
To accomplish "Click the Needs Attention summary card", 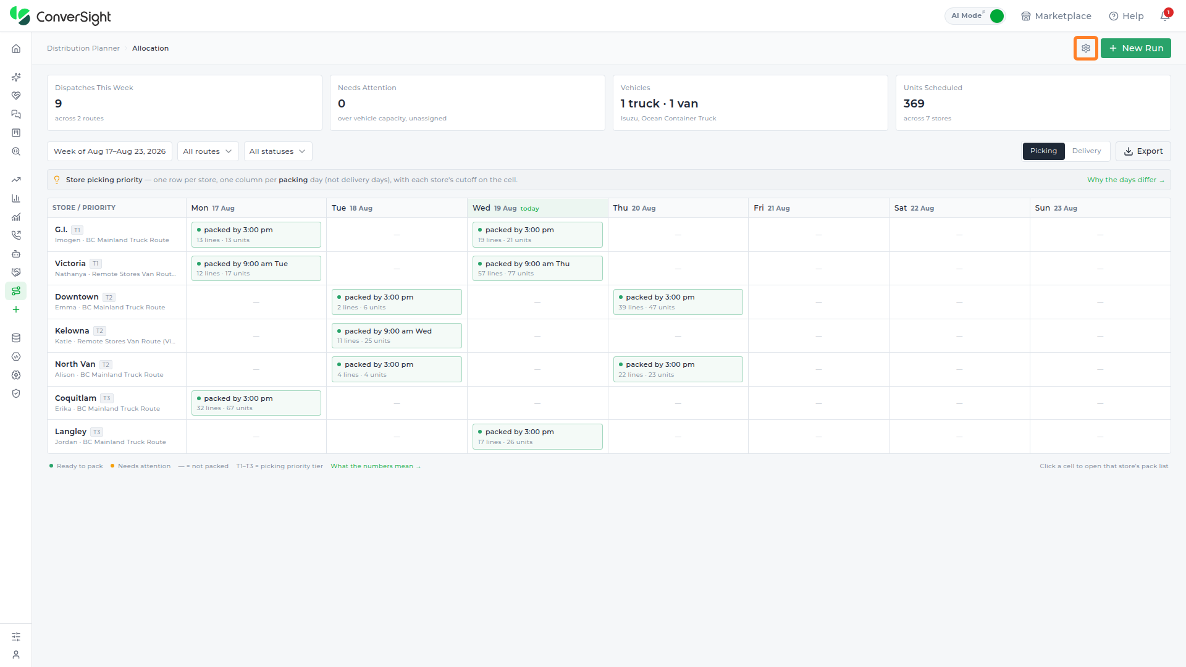I will click(x=467, y=103).
